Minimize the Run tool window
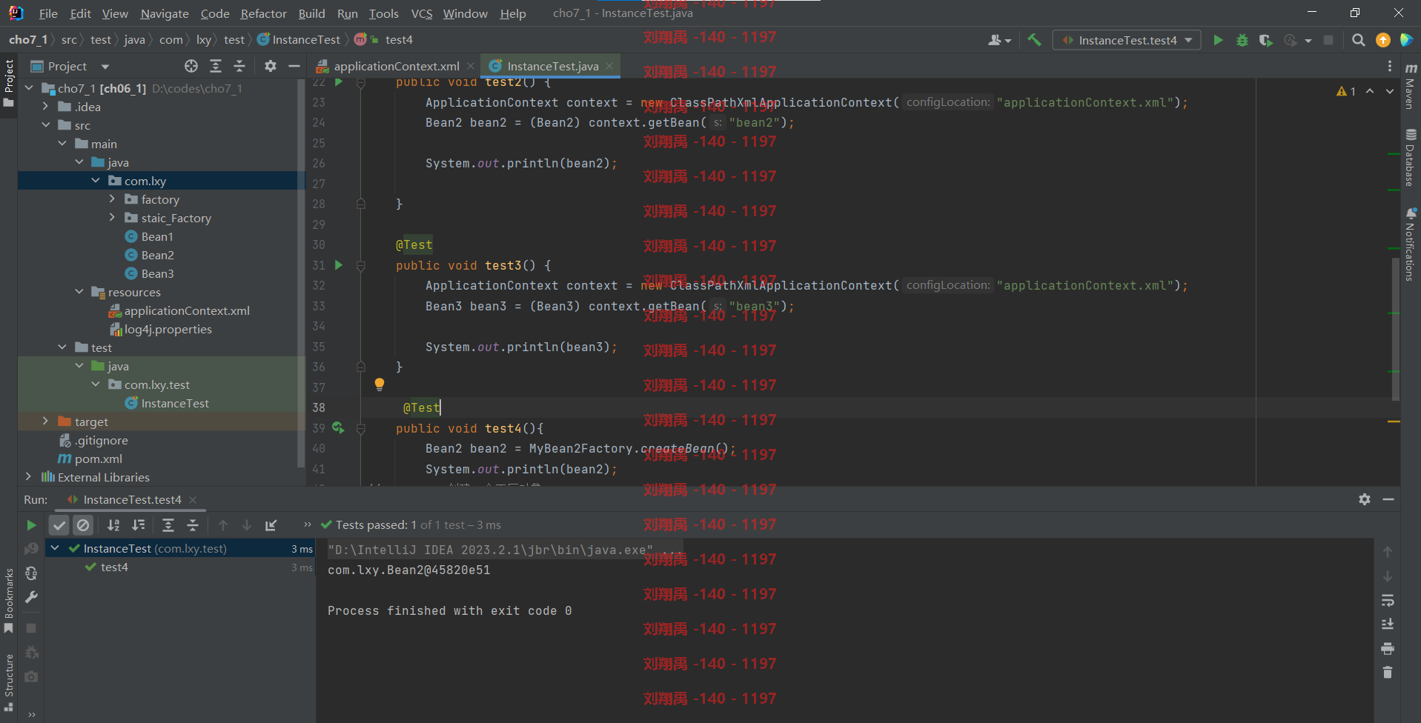 [1388, 499]
